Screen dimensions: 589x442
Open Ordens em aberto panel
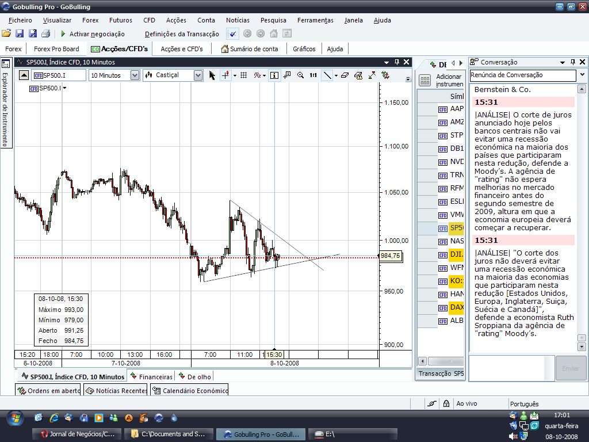tap(48, 391)
